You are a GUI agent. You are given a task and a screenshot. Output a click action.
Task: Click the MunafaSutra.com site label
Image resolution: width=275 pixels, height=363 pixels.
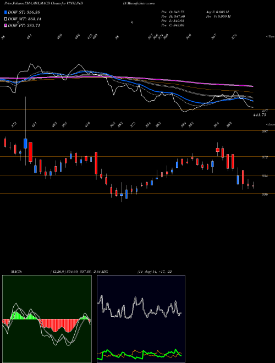tap(141, 3)
